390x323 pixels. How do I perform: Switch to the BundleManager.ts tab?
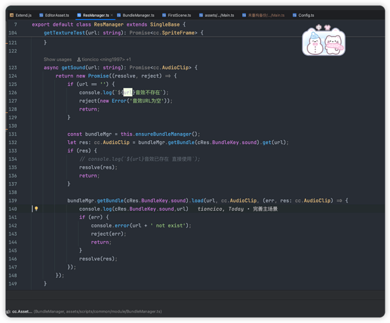(136, 15)
